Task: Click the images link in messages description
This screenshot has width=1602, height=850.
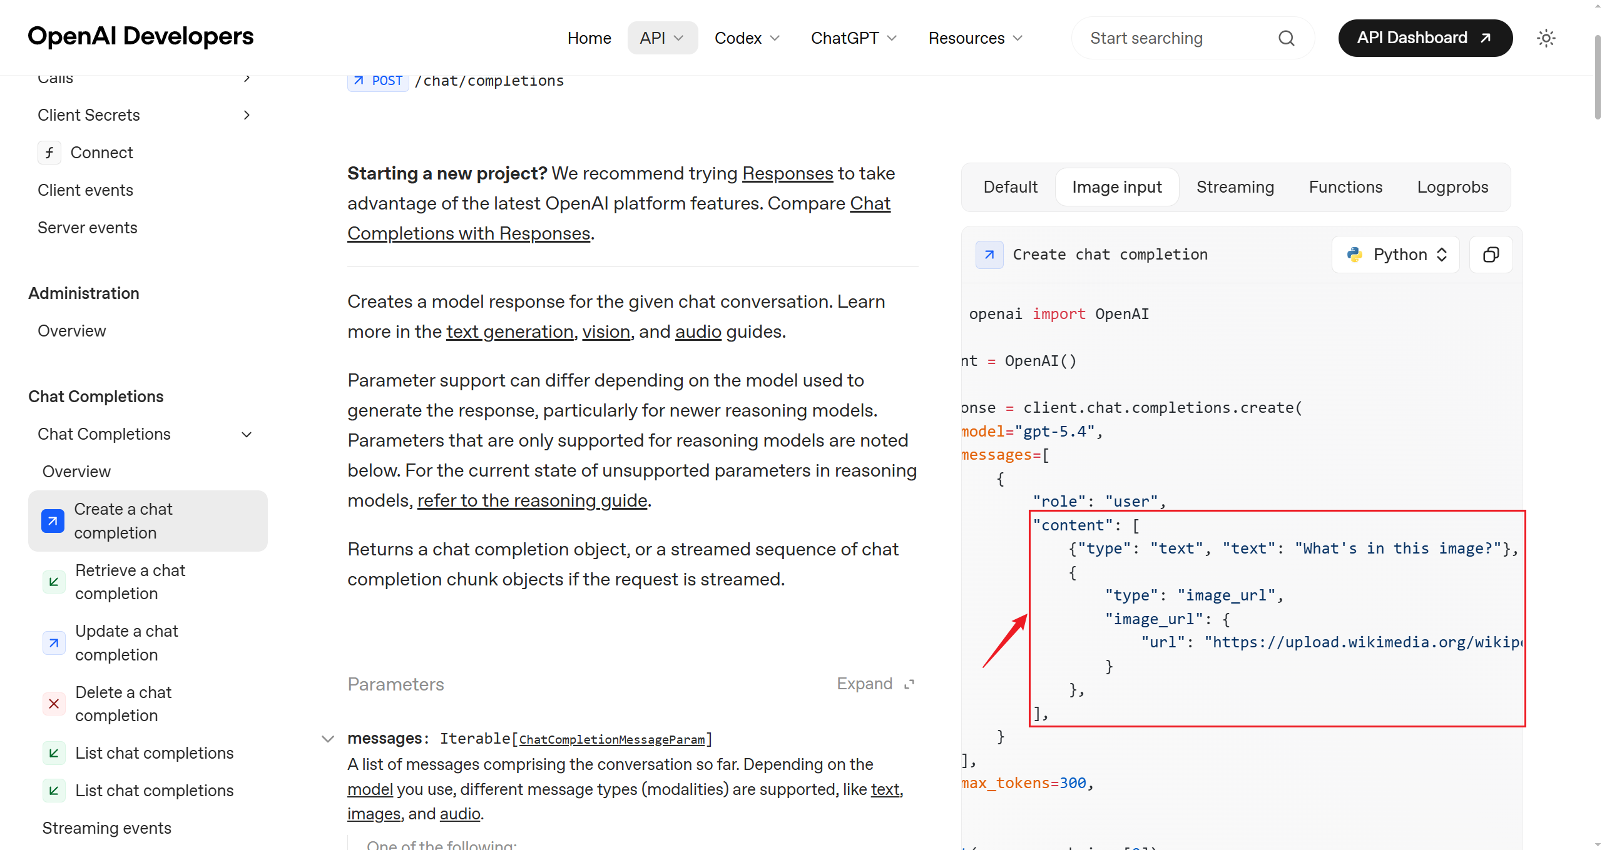Action: [x=374, y=814]
